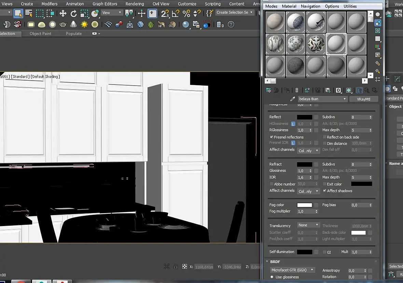Select the fabric-textured material sample sphere
The image size is (403, 283).
point(296,66)
